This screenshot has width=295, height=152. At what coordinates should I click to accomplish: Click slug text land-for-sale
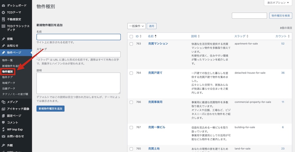coord(242,149)
